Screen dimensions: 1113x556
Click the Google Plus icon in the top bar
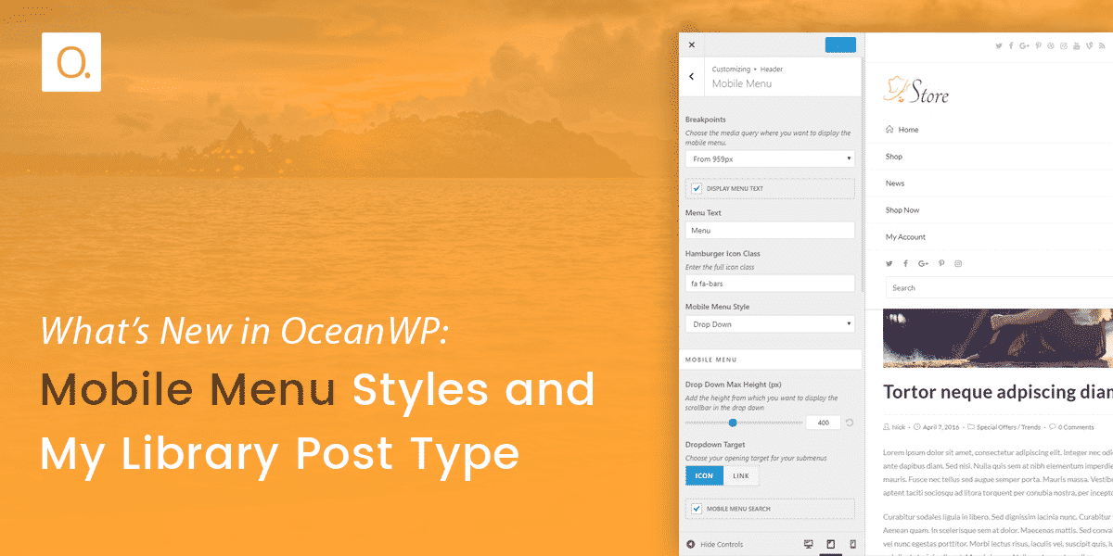1025,45
